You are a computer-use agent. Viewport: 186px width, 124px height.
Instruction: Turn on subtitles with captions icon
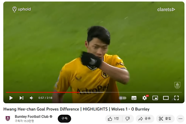134,98
